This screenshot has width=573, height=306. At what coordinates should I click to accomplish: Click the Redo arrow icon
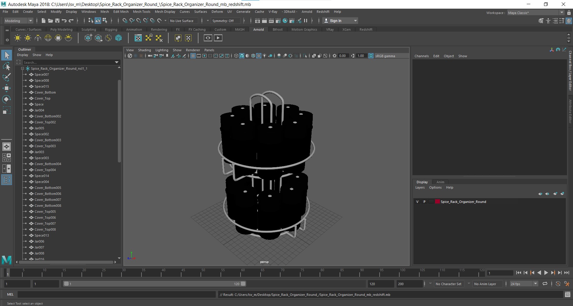click(71, 21)
